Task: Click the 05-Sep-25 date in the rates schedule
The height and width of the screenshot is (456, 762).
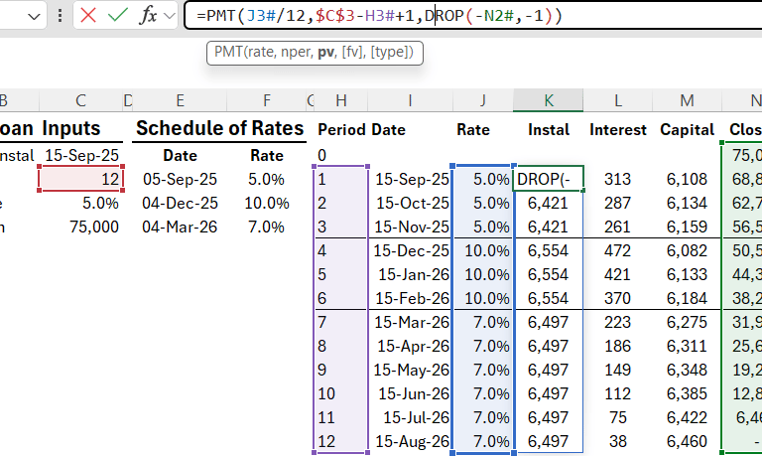Action: 180,179
